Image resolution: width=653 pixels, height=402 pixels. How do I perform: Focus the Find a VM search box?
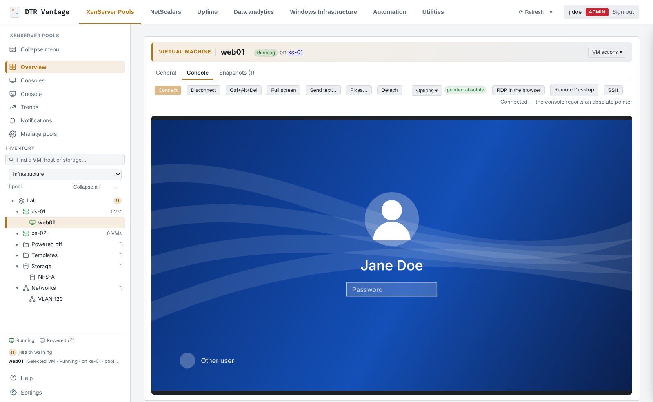pyautogui.click(x=65, y=160)
